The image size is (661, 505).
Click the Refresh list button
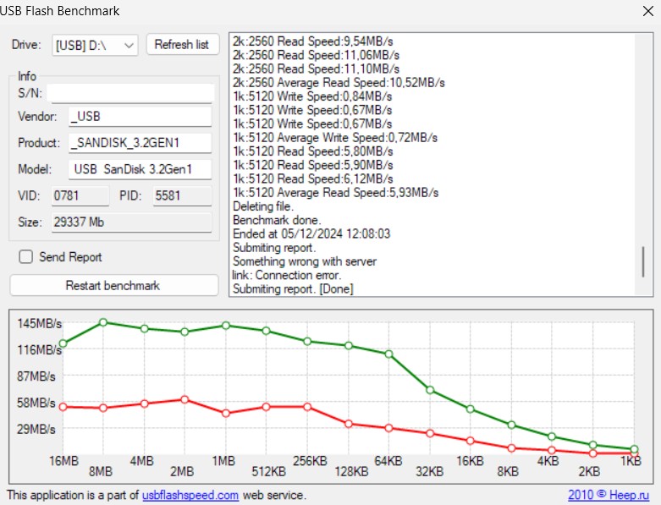183,44
